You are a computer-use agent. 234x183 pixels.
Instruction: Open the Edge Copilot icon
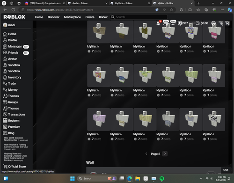coord(230,10)
